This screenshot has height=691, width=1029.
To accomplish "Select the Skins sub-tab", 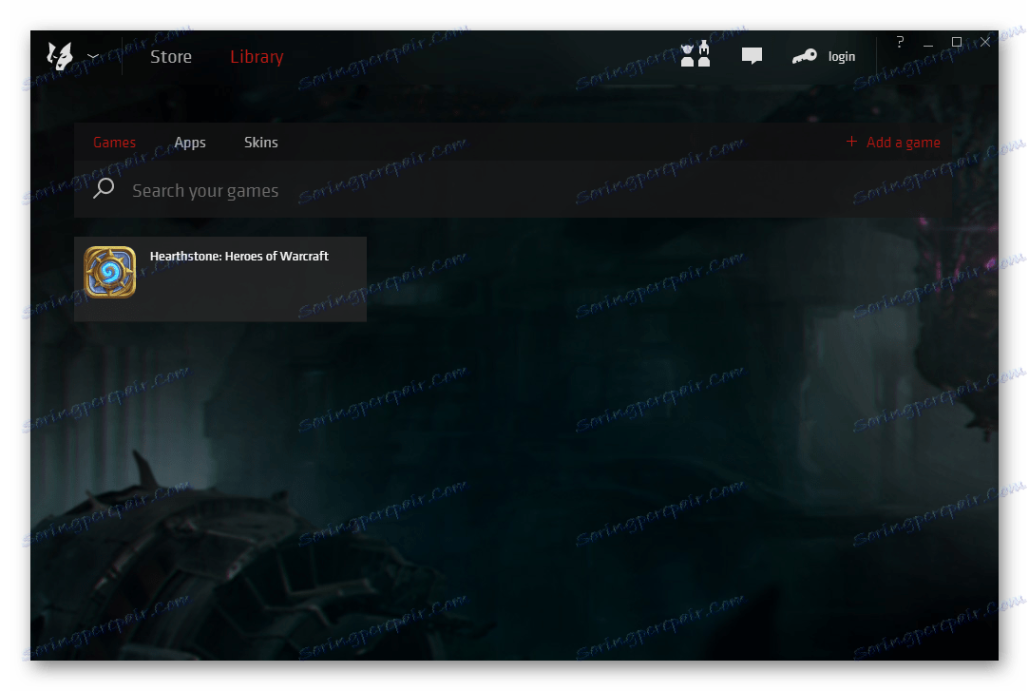I will click(261, 143).
